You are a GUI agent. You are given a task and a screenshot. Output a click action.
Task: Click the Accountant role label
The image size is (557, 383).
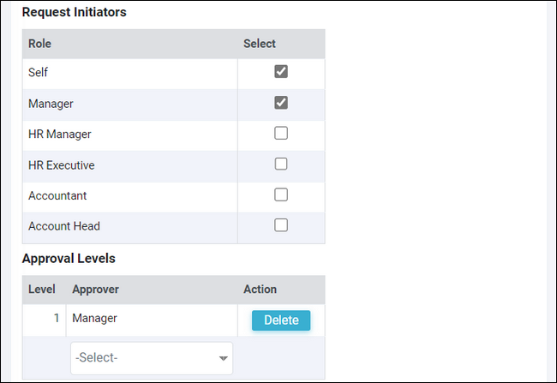57,195
